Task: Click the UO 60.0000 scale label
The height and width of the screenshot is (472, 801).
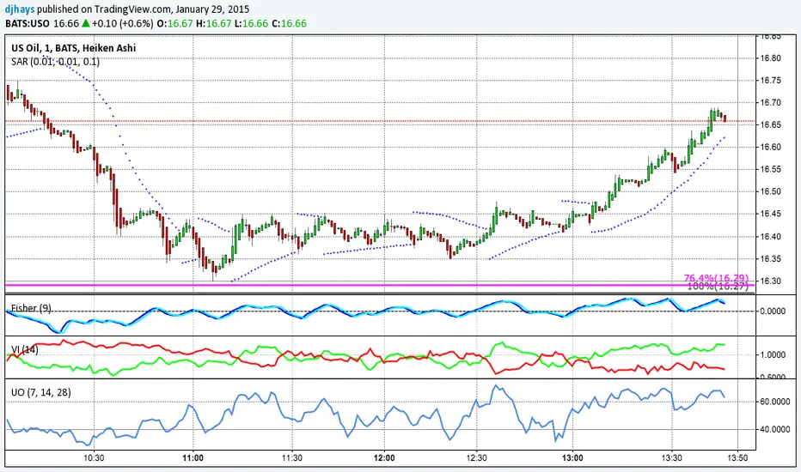Action: pos(775,402)
